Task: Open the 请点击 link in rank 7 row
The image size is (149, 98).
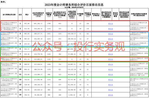Action: pos(111,54)
